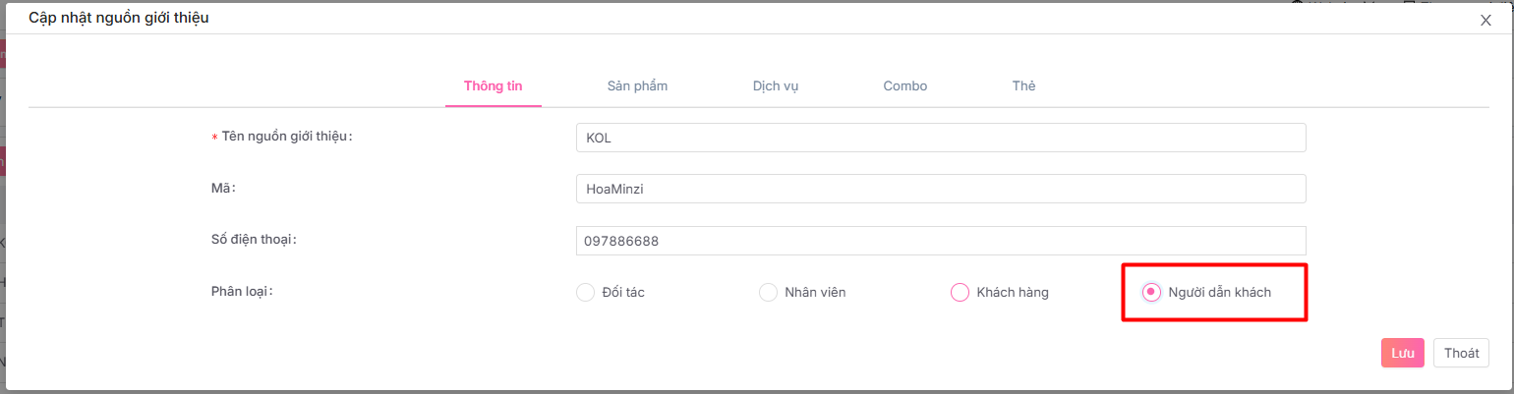
Task: Click the phone number input field
Action: click(940, 241)
